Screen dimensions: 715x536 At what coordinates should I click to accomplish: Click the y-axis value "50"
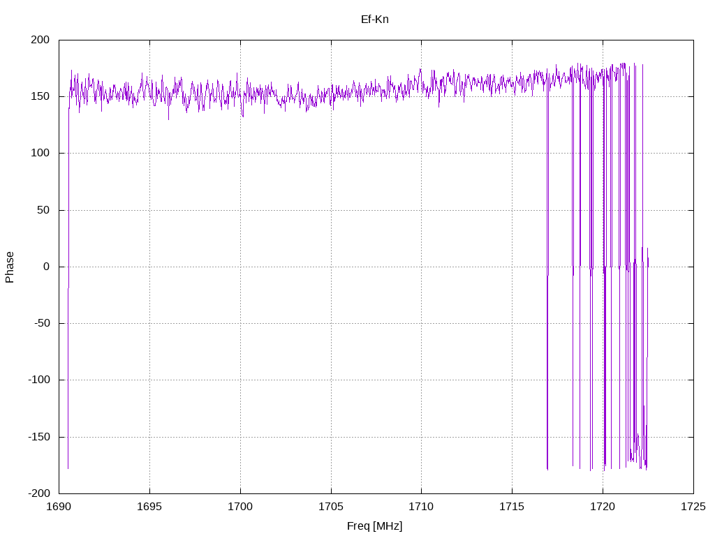point(43,210)
